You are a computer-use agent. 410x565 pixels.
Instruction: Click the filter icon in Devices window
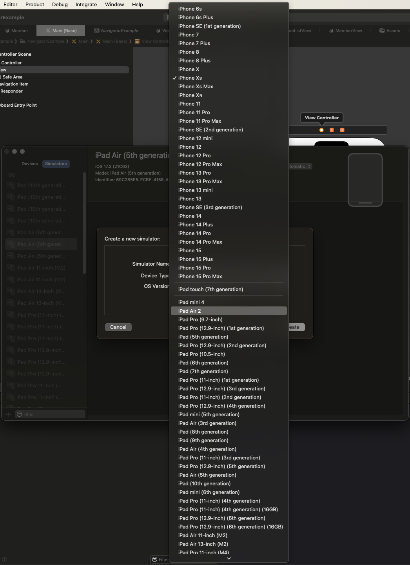pos(19,414)
